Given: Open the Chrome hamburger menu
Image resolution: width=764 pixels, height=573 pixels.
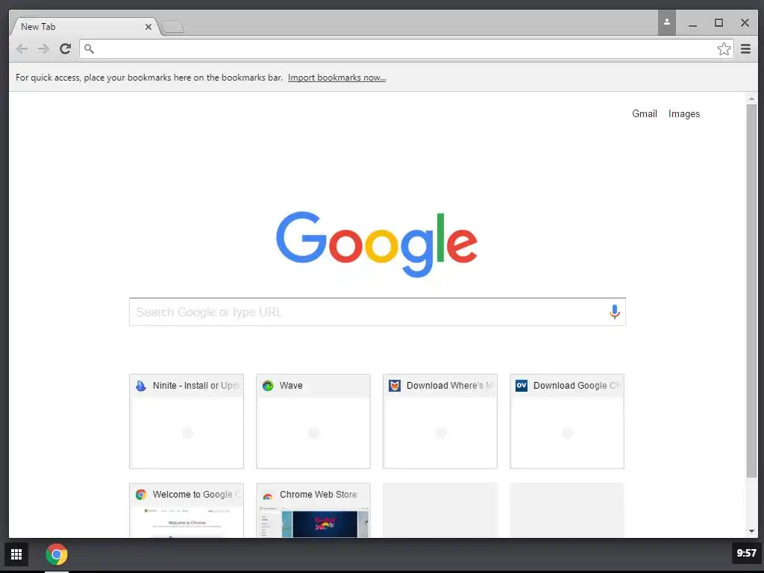Looking at the screenshot, I should point(745,48).
